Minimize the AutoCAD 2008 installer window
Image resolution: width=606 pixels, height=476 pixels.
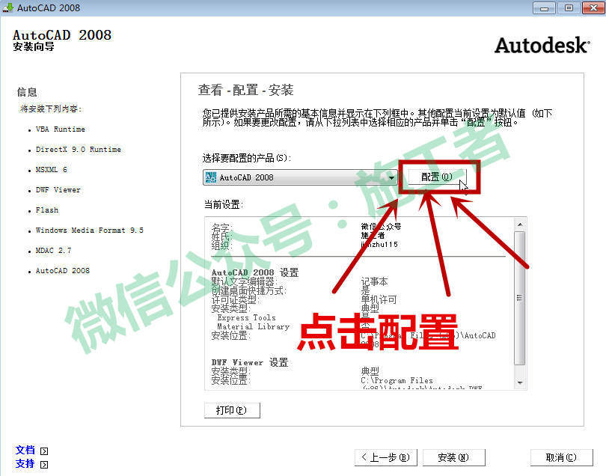544,7
